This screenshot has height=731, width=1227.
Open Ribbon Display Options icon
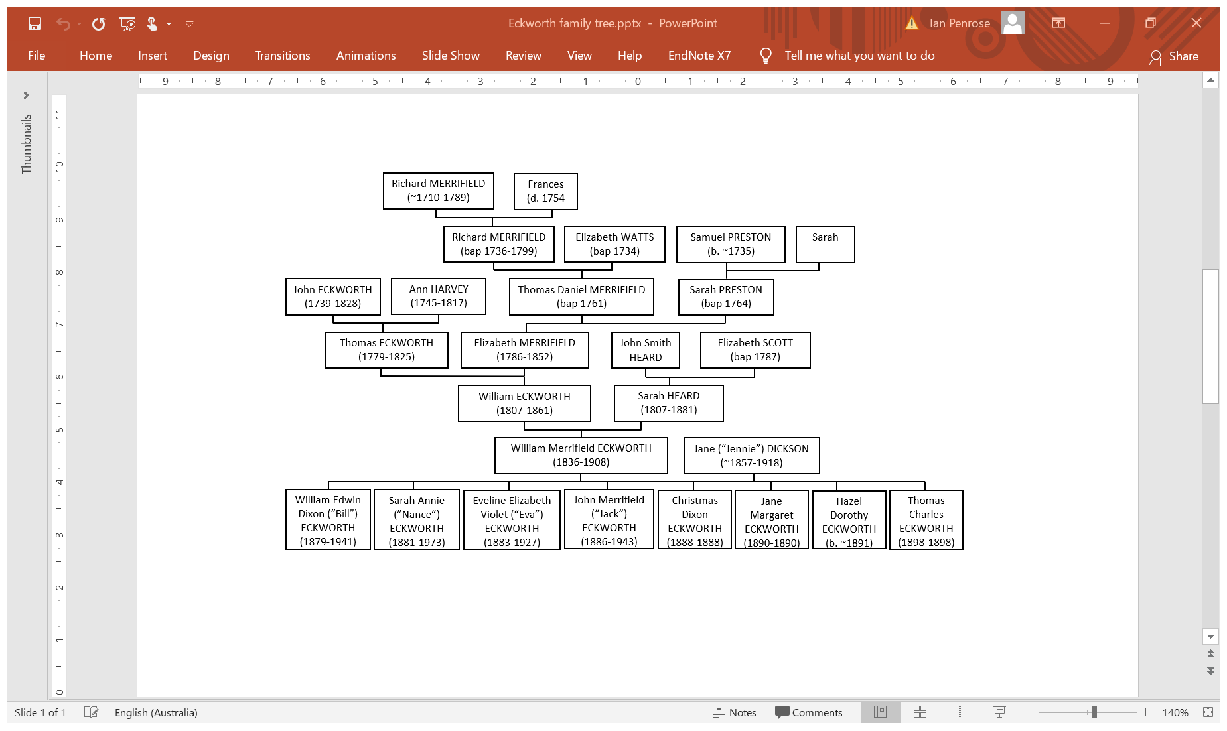tap(1058, 23)
